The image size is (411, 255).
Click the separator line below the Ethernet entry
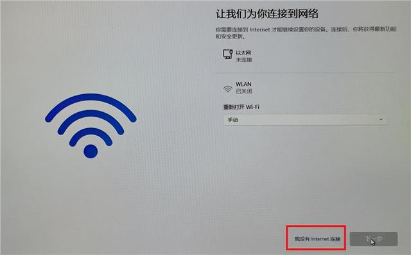tap(306, 72)
